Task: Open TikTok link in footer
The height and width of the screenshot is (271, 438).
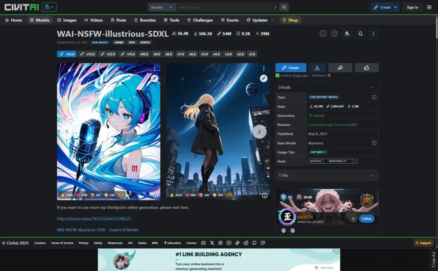Action: (x=237, y=243)
